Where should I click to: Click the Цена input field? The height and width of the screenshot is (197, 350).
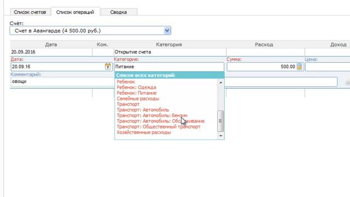(x=328, y=67)
